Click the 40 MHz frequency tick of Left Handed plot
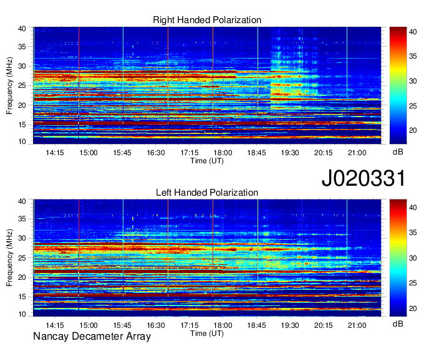This screenshot has width=424, height=344. click(x=22, y=201)
